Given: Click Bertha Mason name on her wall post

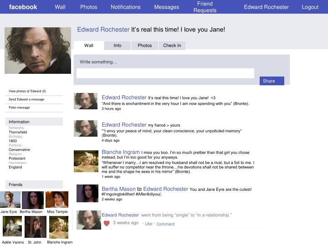Looking at the screenshot, I should [x=118, y=189].
